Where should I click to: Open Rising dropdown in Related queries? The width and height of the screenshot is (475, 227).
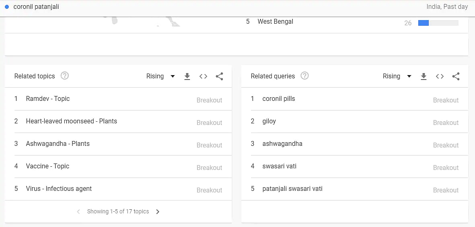point(397,76)
